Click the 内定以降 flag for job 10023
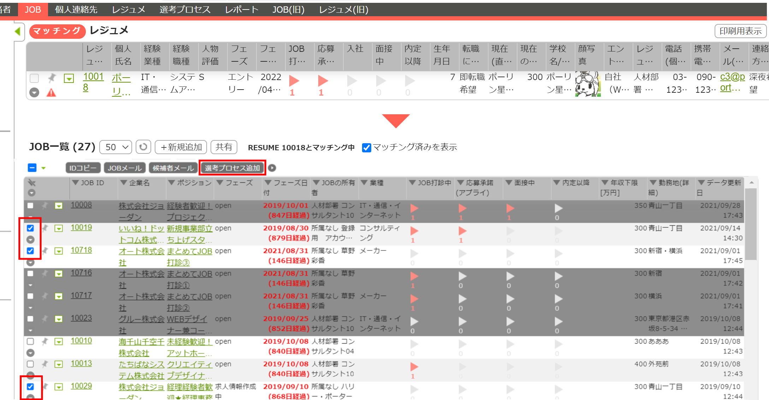The height and width of the screenshot is (400, 769). (558, 321)
